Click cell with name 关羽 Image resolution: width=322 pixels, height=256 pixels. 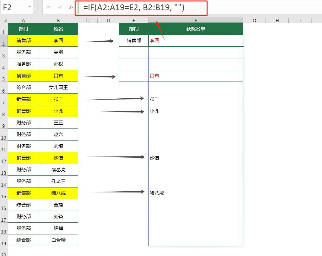tap(58, 52)
